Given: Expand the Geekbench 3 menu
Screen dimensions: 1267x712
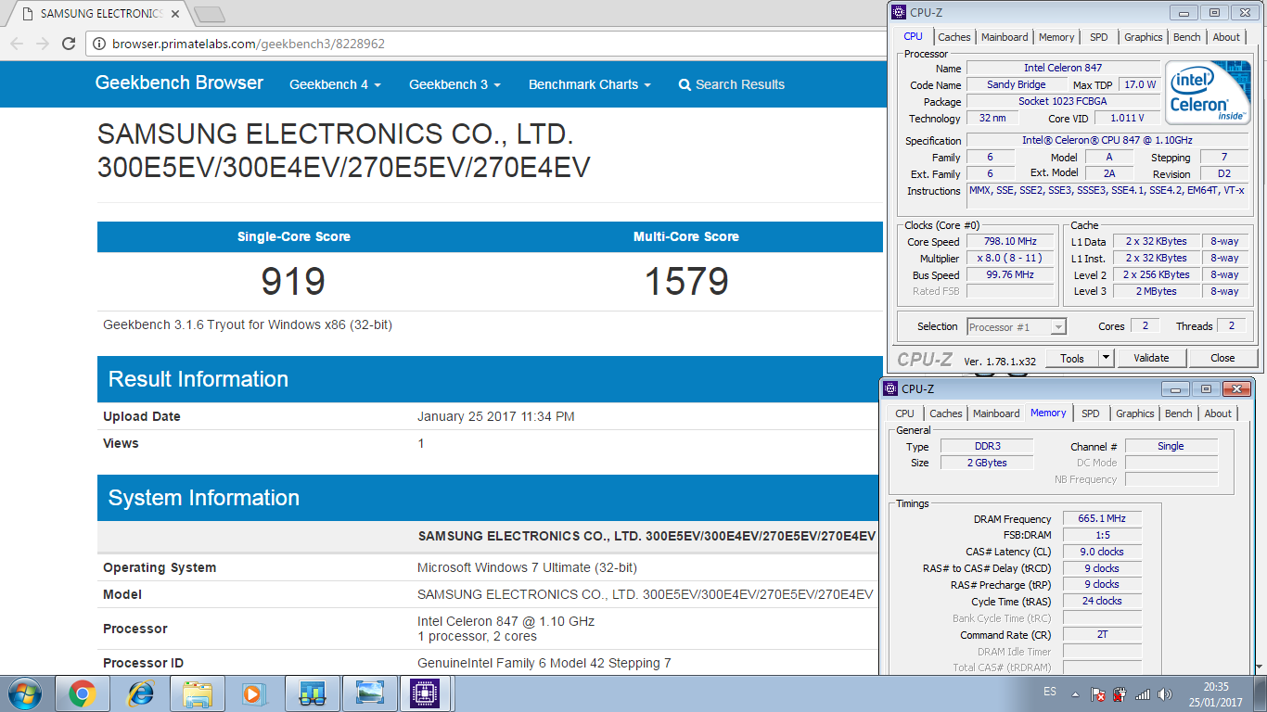Looking at the screenshot, I should click(x=454, y=84).
